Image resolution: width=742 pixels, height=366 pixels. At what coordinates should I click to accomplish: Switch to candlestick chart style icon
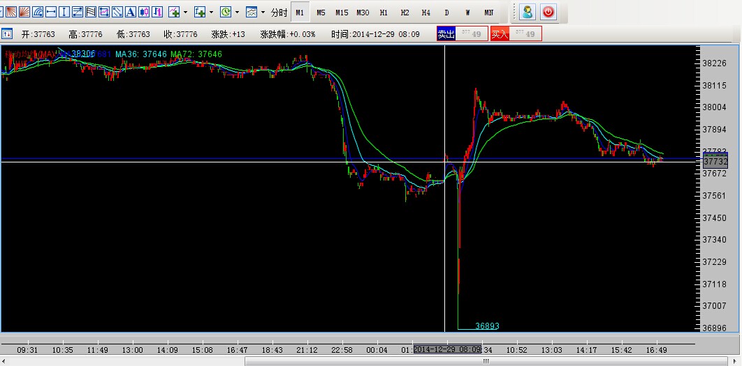point(145,12)
